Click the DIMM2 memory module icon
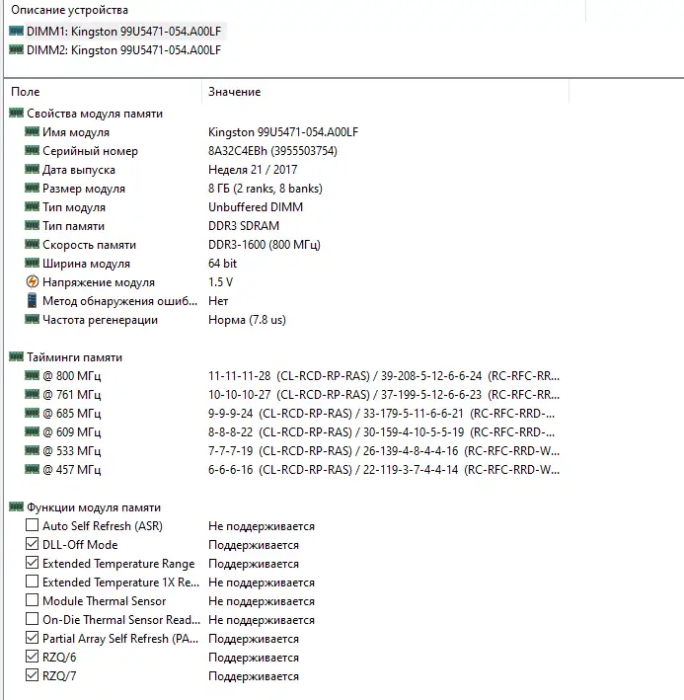This screenshot has width=684, height=700. pyautogui.click(x=16, y=49)
